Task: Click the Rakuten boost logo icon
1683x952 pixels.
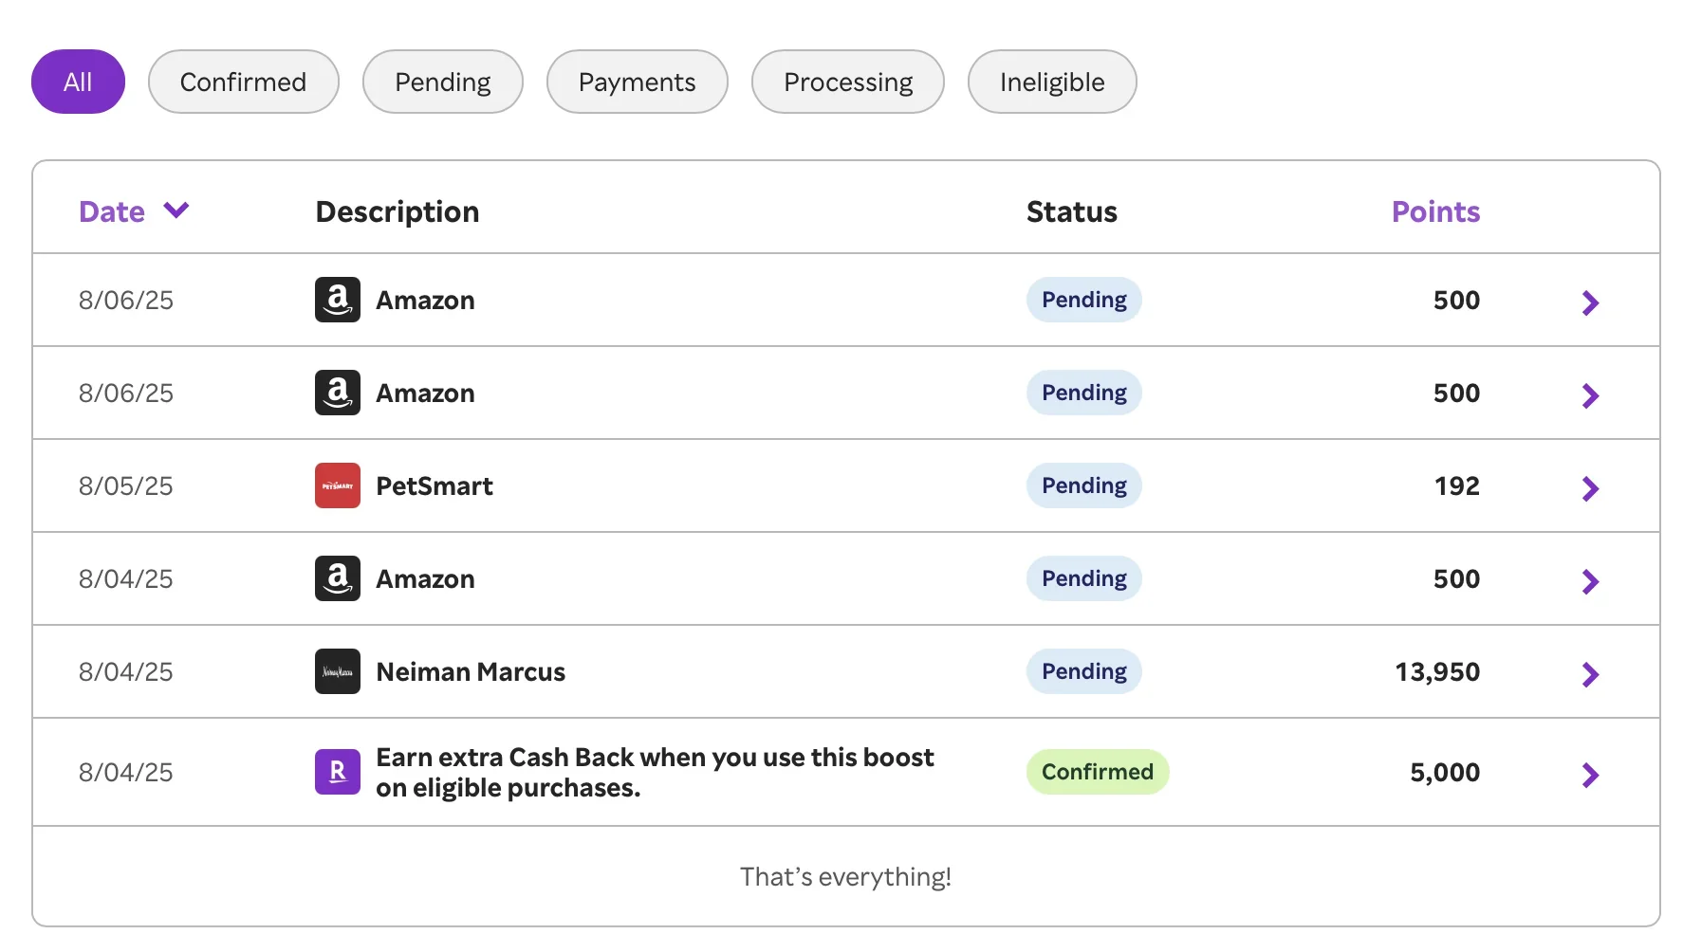Action: [x=337, y=772]
